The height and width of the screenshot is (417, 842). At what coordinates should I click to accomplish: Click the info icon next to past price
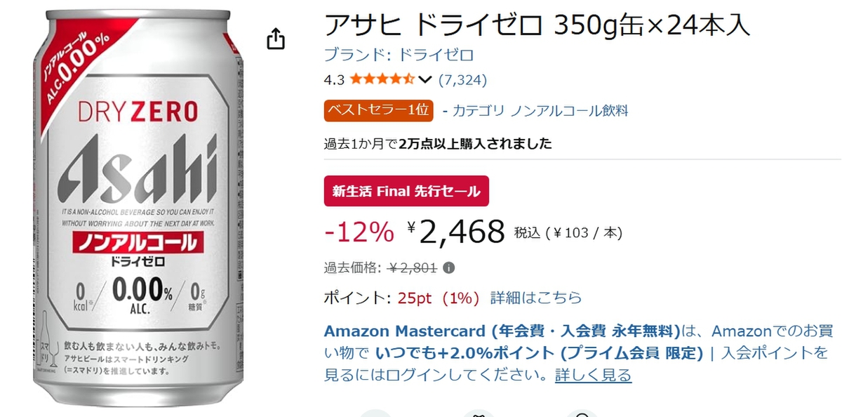coord(449,267)
